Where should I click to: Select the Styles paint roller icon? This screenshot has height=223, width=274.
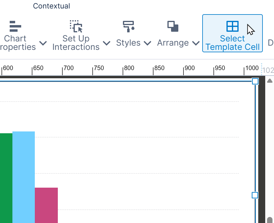point(128,27)
